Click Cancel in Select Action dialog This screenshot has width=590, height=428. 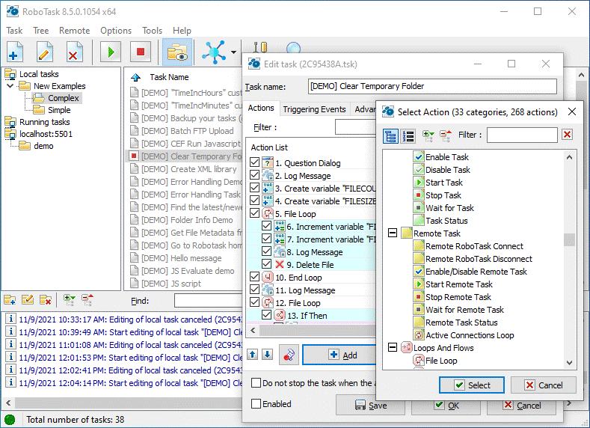point(544,385)
